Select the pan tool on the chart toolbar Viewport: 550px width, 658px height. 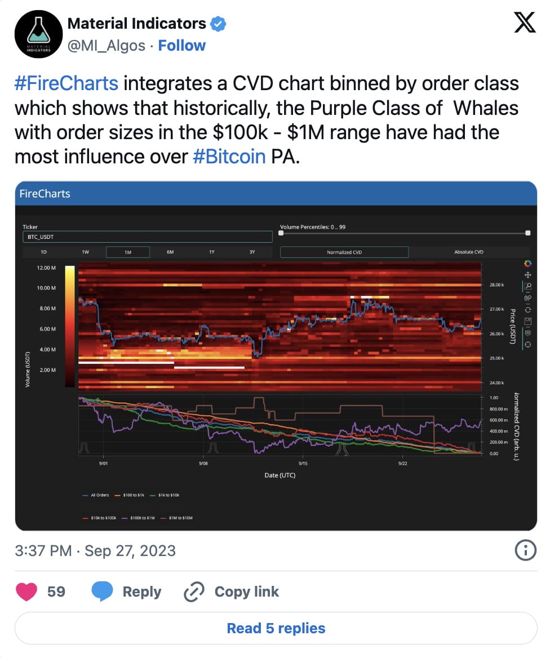tap(527, 275)
